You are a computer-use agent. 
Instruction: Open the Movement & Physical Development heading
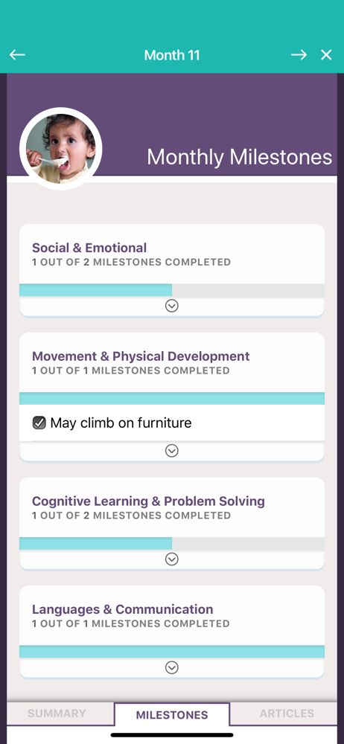(141, 356)
